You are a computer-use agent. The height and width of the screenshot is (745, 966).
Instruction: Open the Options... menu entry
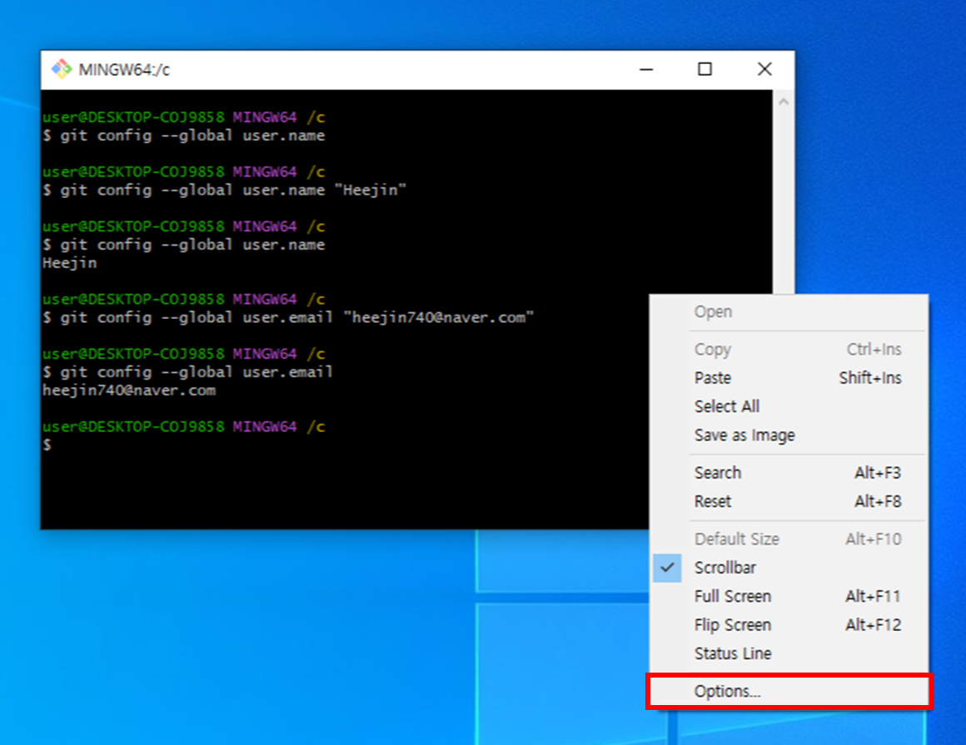tap(789, 692)
